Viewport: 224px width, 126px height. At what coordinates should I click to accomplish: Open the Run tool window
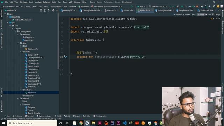[x=7, y=116]
